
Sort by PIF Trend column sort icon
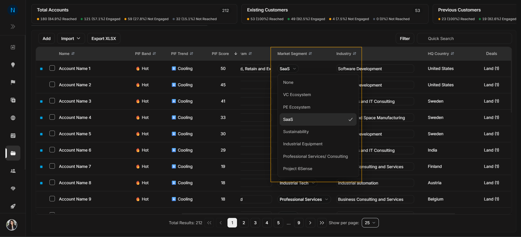point(191,54)
